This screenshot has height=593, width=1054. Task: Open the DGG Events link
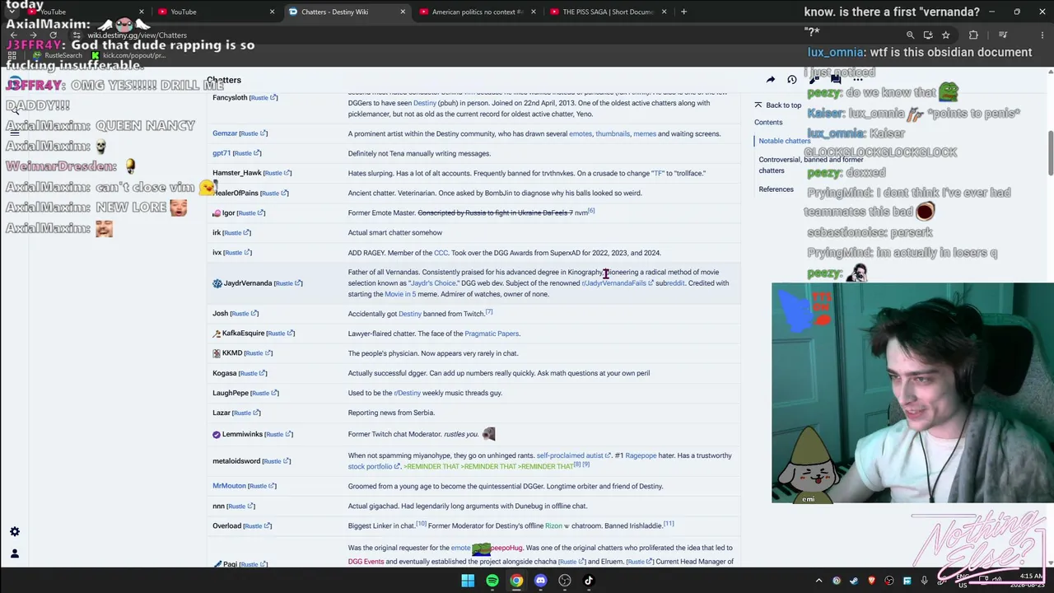366,562
